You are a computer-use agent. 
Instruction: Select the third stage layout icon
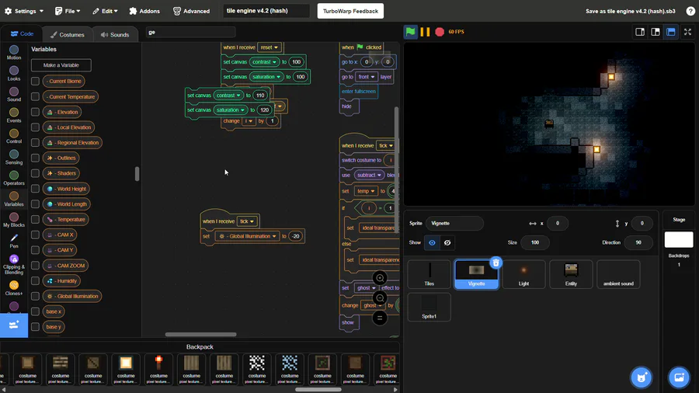click(670, 32)
